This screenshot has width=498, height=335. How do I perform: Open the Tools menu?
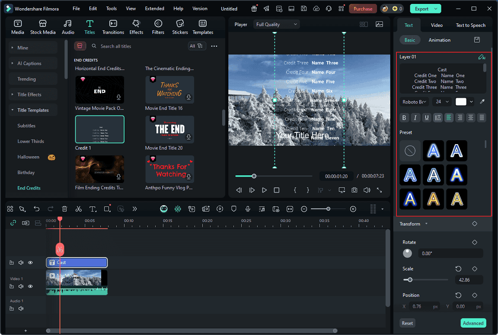coord(111,8)
